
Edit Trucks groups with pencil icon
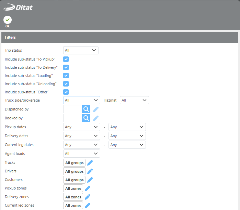point(90,163)
